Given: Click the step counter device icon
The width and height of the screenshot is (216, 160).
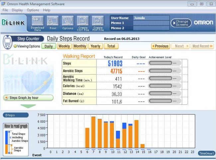Looking at the screenshot, I should tap(7, 42).
